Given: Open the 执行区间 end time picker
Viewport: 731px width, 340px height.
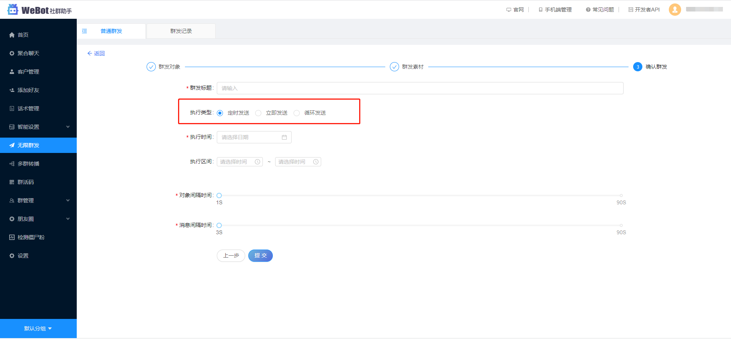Looking at the screenshot, I should (298, 162).
